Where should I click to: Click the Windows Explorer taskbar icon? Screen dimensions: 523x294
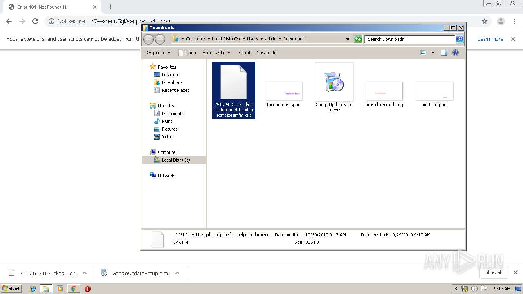pyautogui.click(x=46, y=289)
